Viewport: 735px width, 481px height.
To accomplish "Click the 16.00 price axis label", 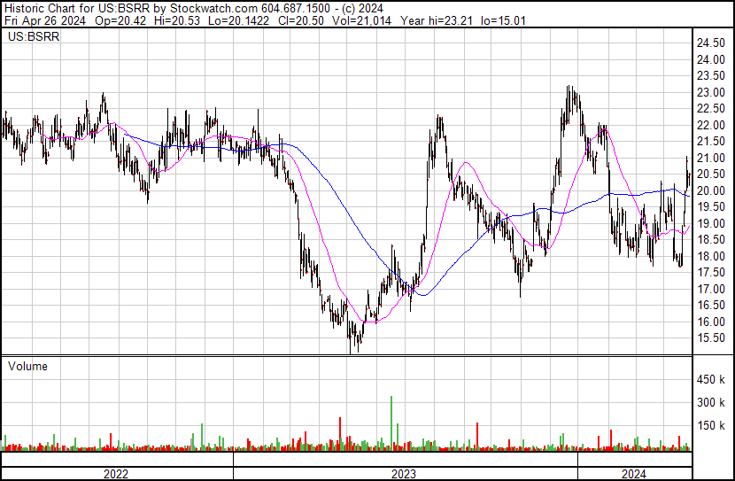I will point(710,322).
